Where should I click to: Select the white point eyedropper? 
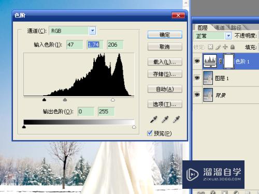(x=176, y=120)
